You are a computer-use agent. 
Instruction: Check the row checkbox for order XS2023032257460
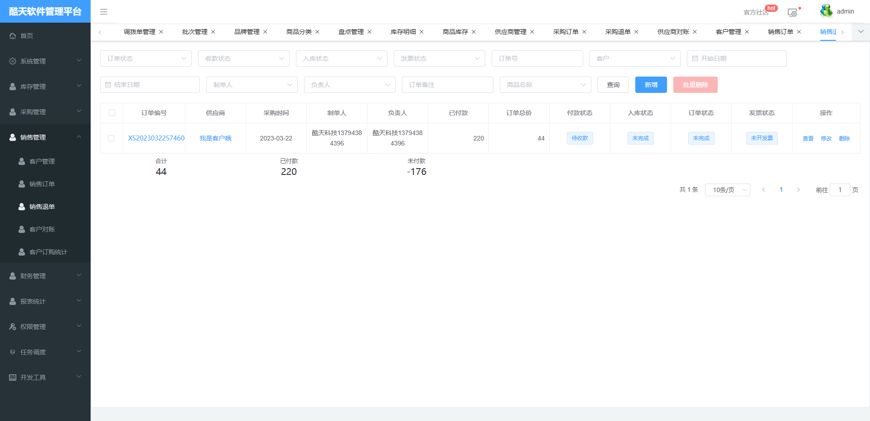point(111,138)
